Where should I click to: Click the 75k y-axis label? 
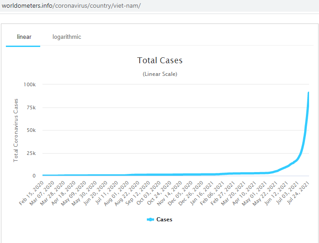(x=31, y=107)
